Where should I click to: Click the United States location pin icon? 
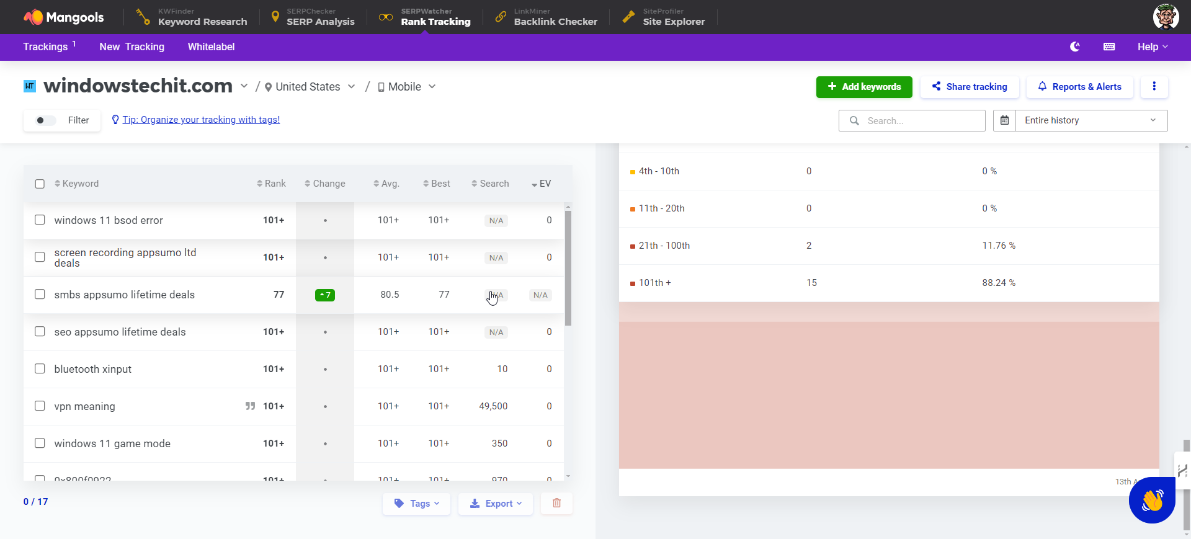[x=268, y=87]
